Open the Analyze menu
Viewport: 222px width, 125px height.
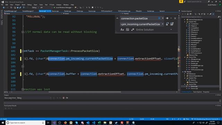tap(59, 5)
